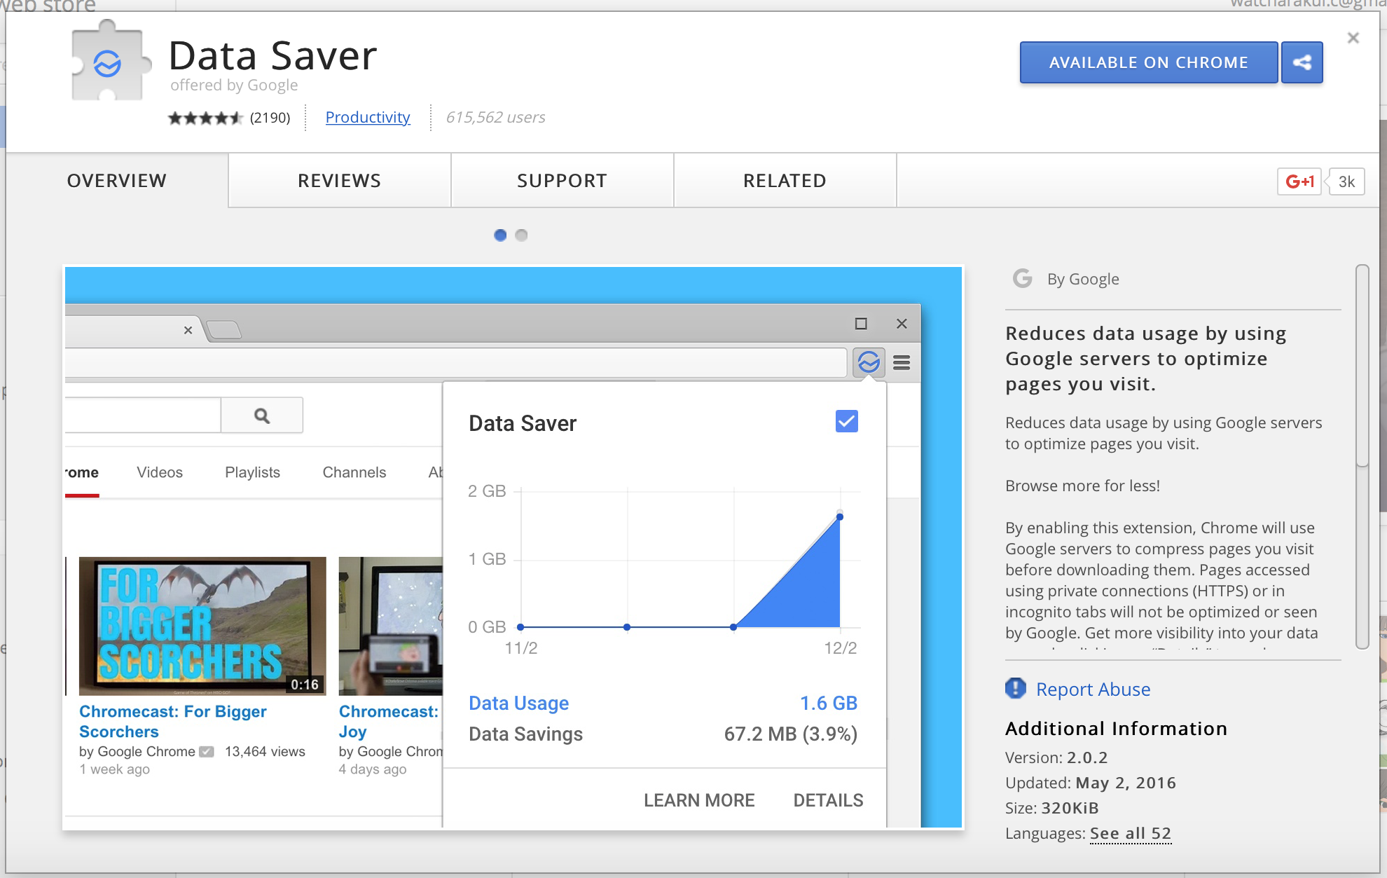This screenshot has width=1387, height=878.
Task: Click the Updated May 2, 2016 text
Action: pyautogui.click(x=1091, y=783)
